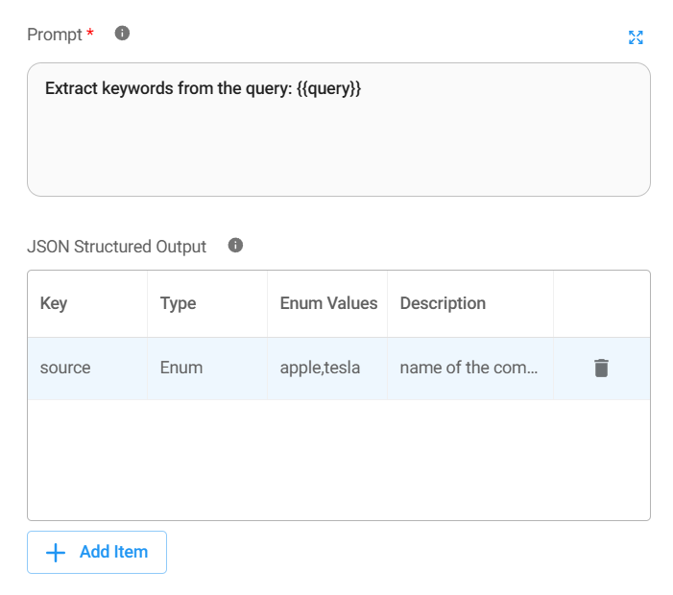
Task: Select the Description column header
Action: [443, 303]
